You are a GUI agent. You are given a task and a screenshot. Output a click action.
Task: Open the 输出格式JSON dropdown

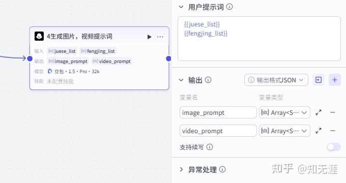(x=276, y=80)
